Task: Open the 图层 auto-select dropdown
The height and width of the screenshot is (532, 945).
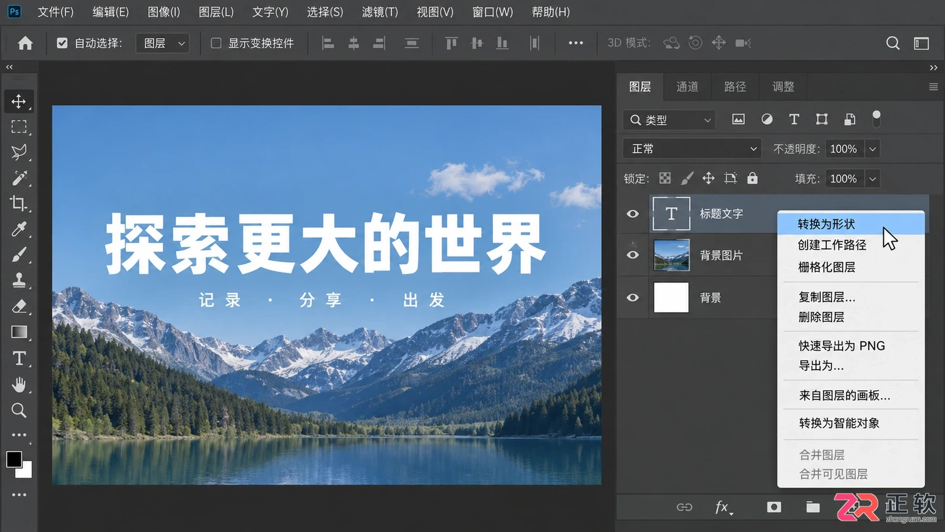Action: tap(163, 43)
